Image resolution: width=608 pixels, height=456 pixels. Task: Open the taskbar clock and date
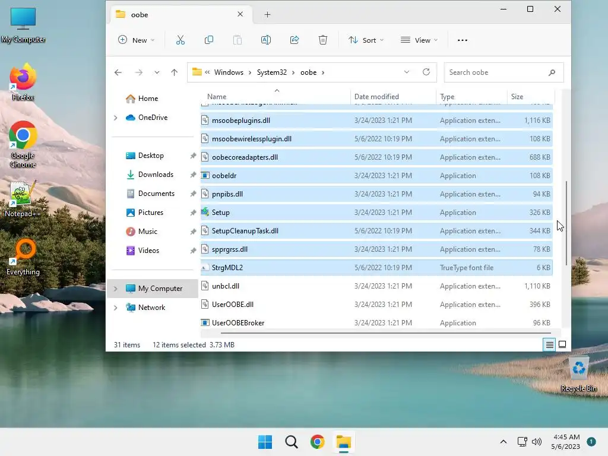click(566, 442)
